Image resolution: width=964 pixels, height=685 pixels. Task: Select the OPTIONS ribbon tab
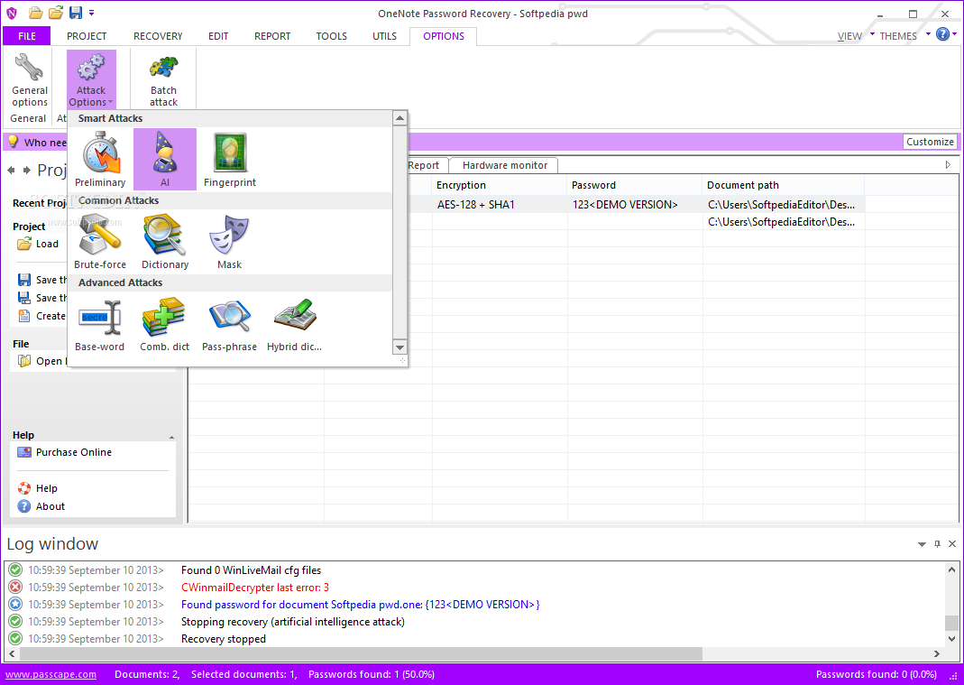pyautogui.click(x=444, y=36)
